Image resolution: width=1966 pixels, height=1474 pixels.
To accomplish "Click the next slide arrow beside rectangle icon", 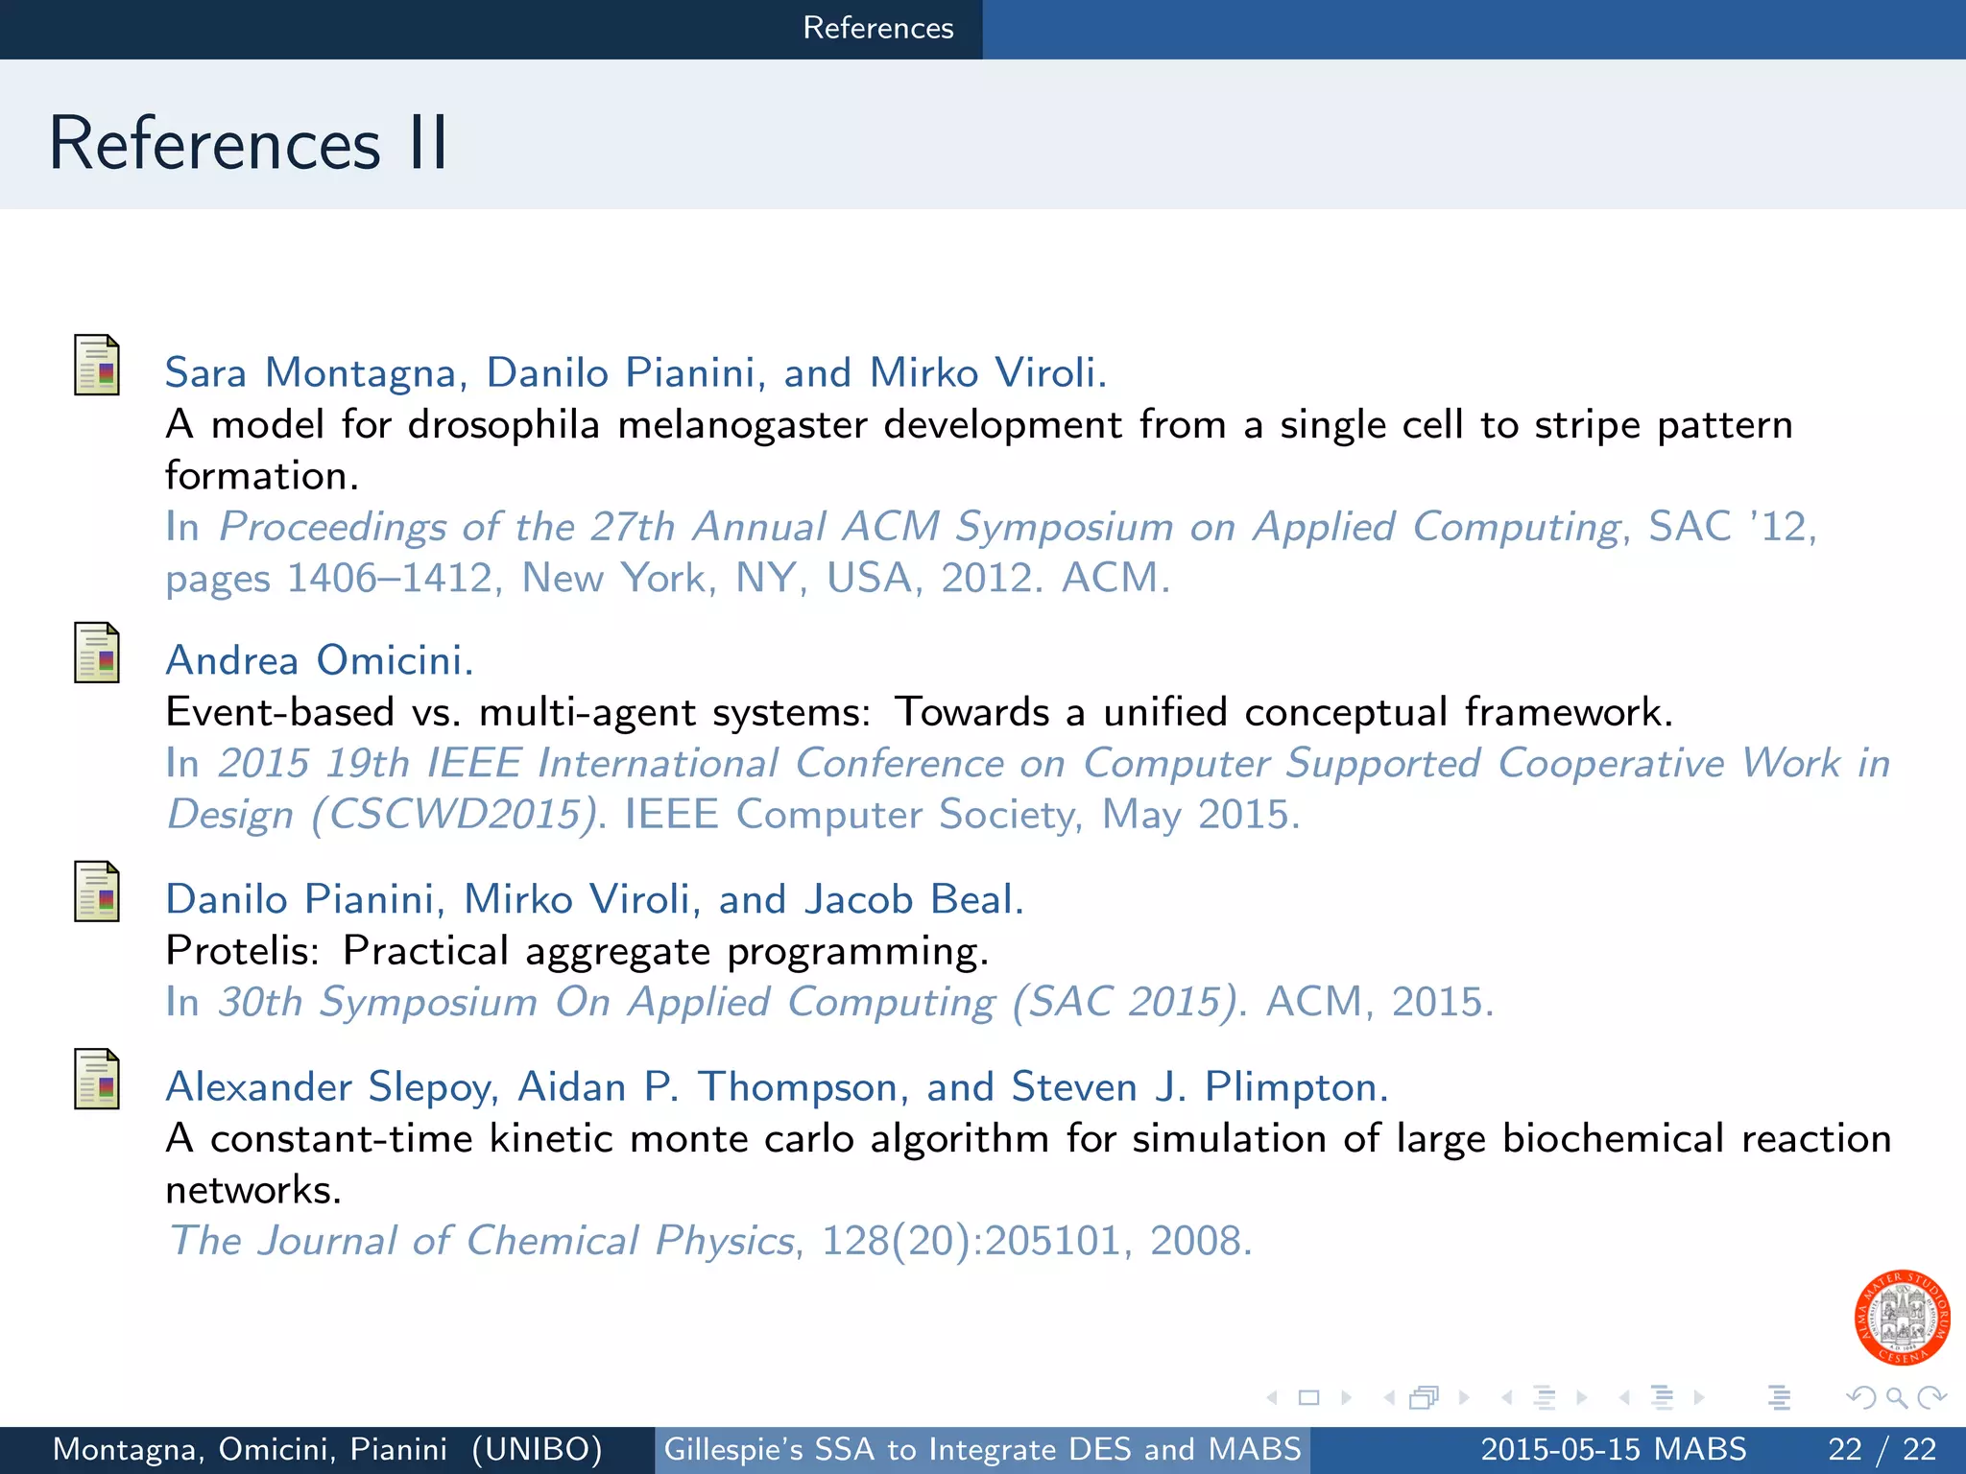I will (1346, 1398).
